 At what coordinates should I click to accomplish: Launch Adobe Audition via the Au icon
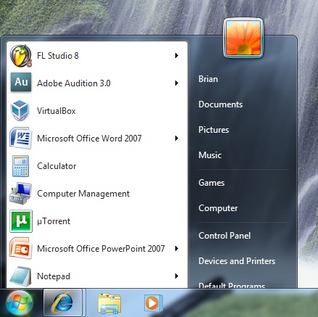coord(21,83)
